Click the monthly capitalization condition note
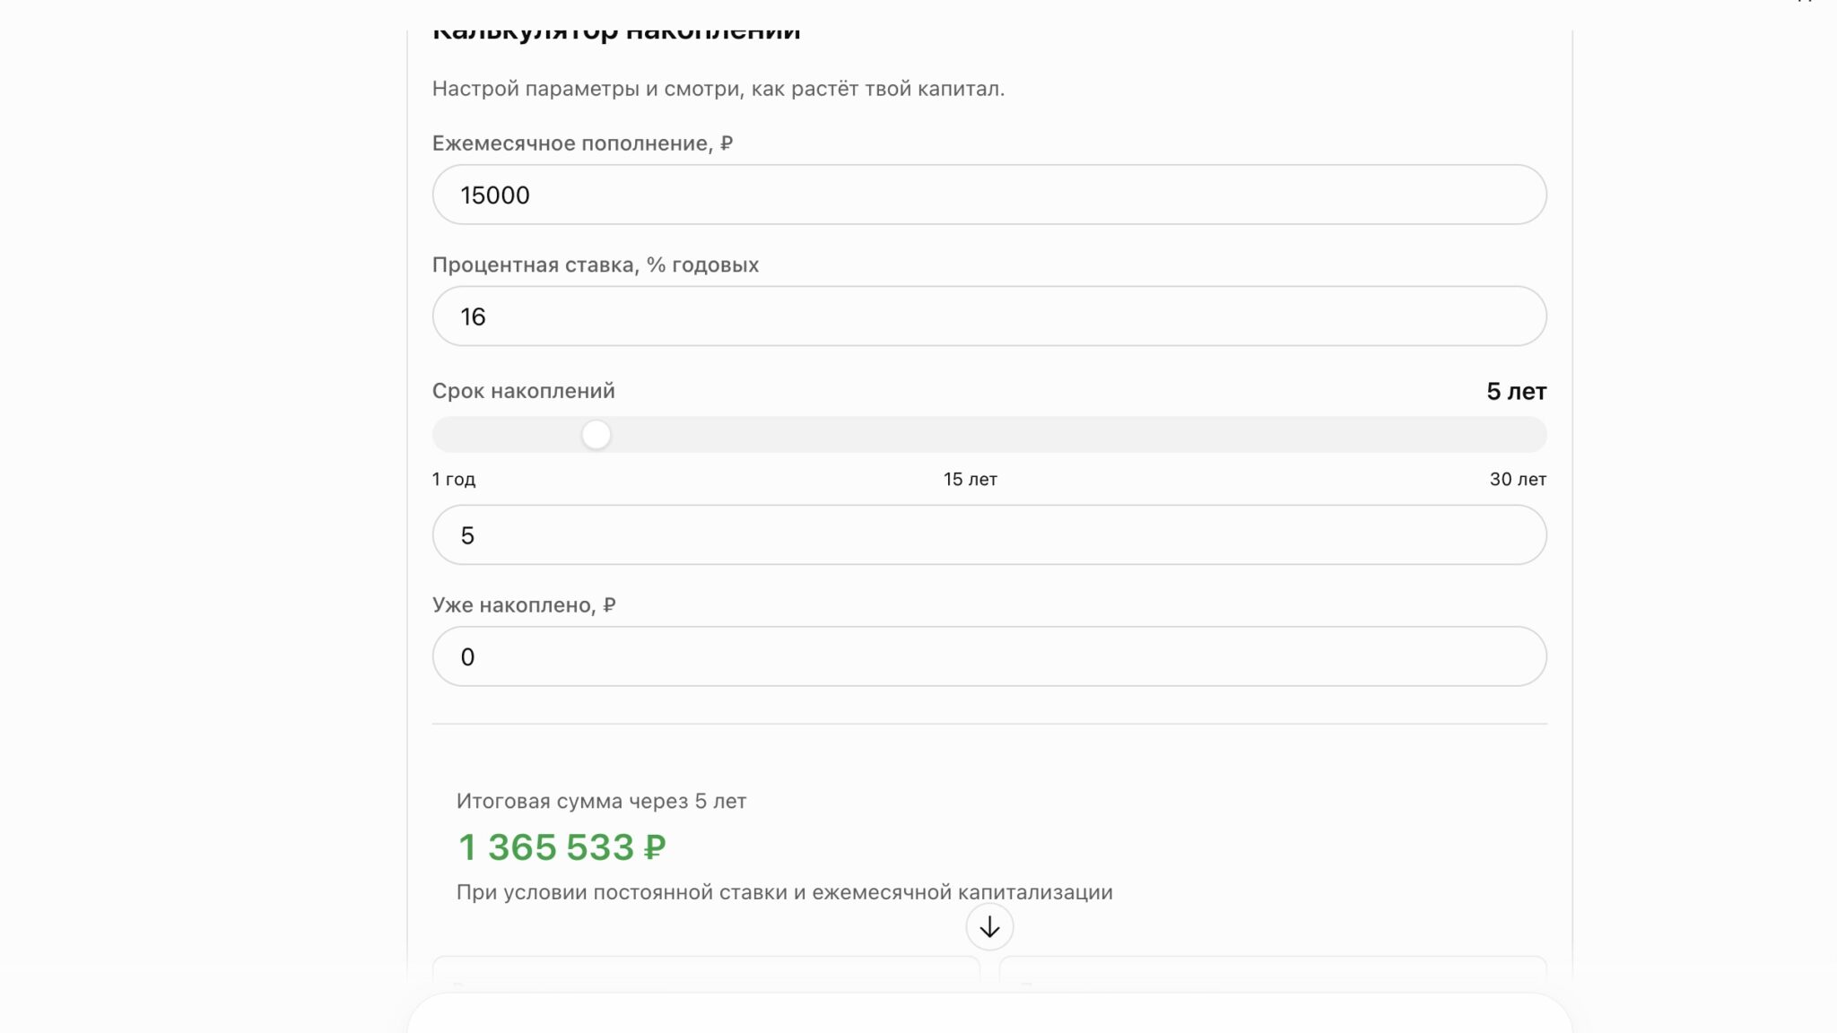Screen dimensions: 1837x1033 785,893
